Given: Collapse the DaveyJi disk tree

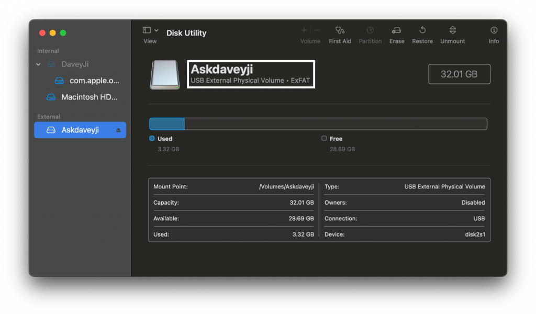Looking at the screenshot, I should (x=38, y=64).
